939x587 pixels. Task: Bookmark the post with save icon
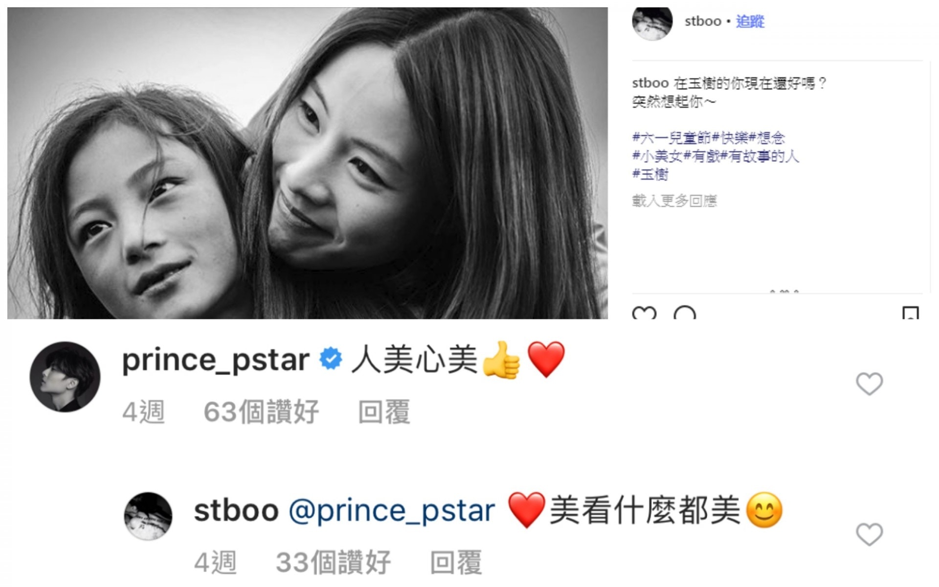910,313
